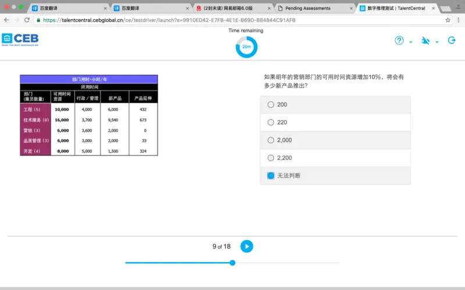The height and width of the screenshot is (290, 465).
Task: Click the browser forward arrow
Action: [x=17, y=20]
